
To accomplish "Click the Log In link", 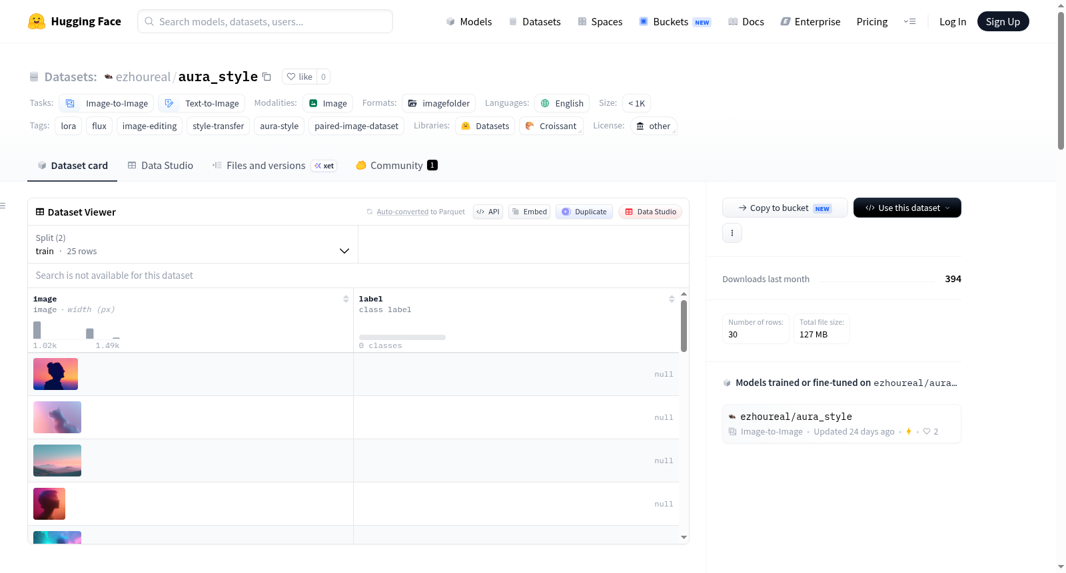I will coord(953,21).
